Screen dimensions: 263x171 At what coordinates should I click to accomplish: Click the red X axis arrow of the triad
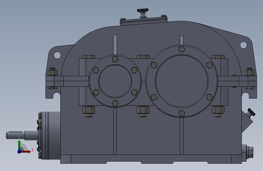25,152
